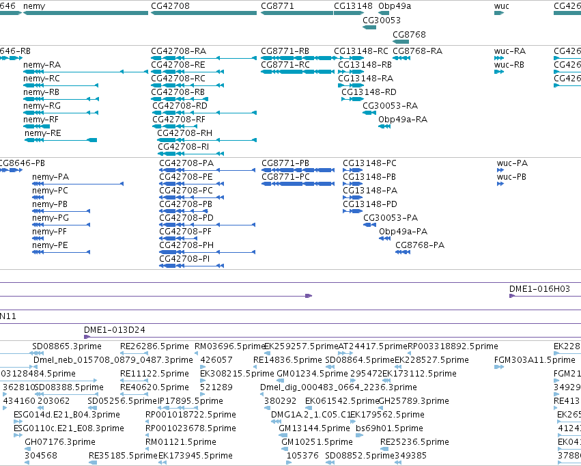Open the RP003318892.5prime EST label
The image size is (581, 466).
[x=453, y=346]
